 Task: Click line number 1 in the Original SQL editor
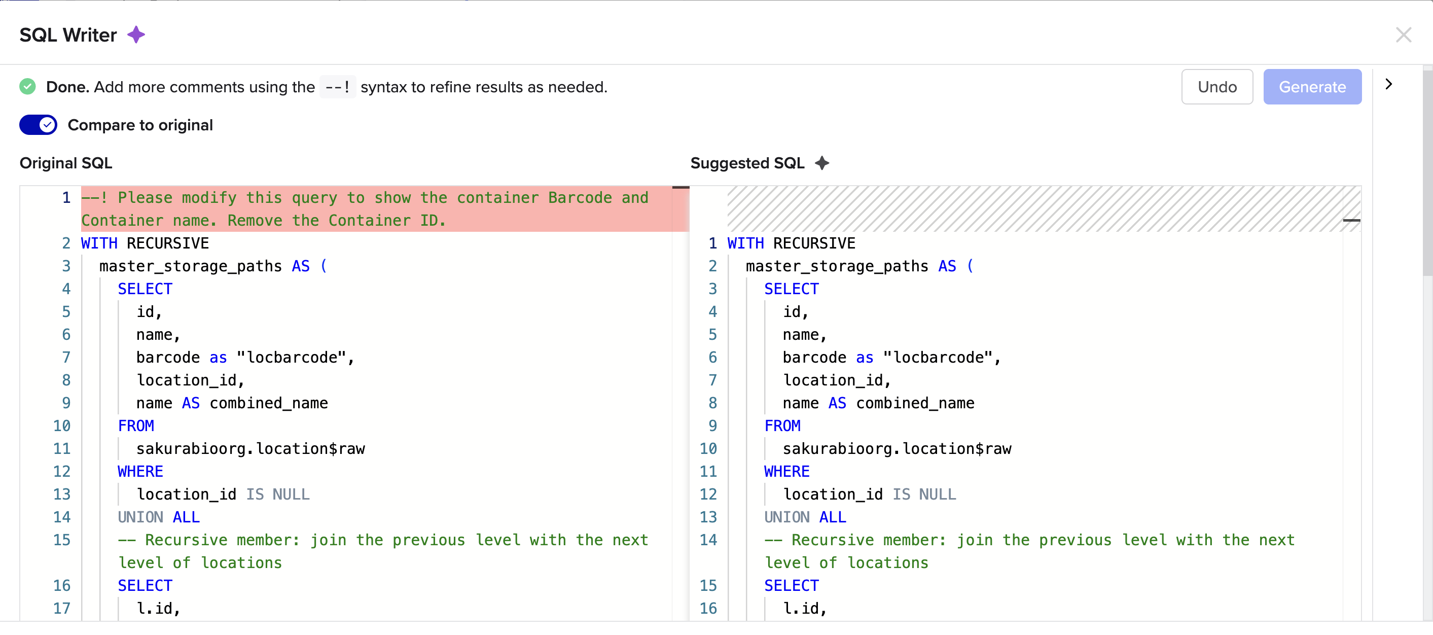[66, 198]
